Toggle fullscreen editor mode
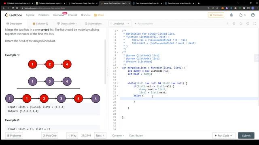Image resolution: width=259 pixels, height=145 pixels. click(255, 23)
